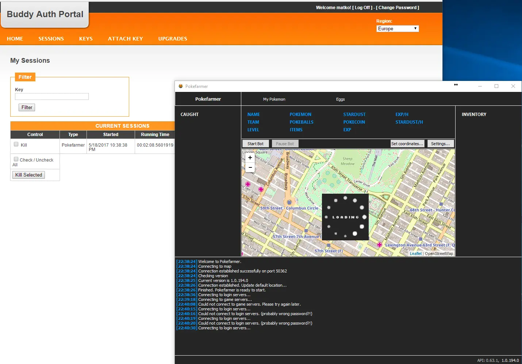Click the CURRENT SESSIONS table title
The width and height of the screenshot is (522, 364).
pos(122,126)
